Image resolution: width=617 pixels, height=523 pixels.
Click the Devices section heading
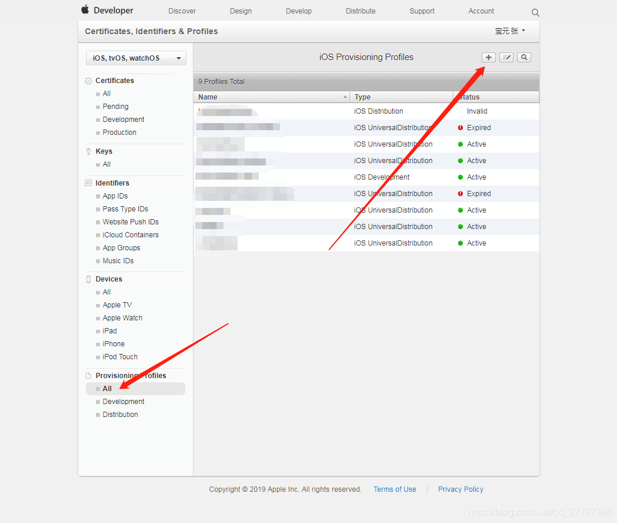tap(109, 279)
